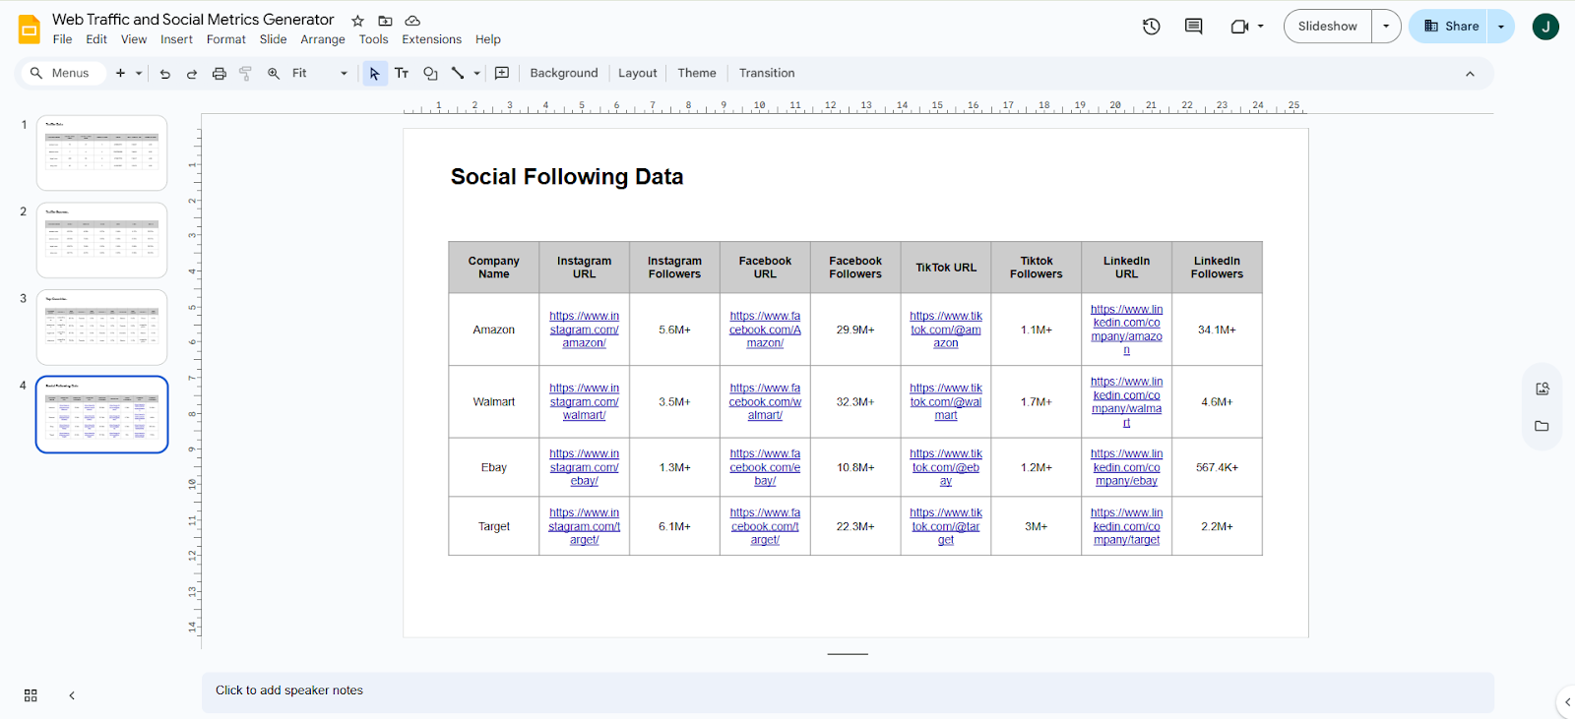Expand the video call options arrow
The image size is (1575, 719).
click(x=1261, y=27)
